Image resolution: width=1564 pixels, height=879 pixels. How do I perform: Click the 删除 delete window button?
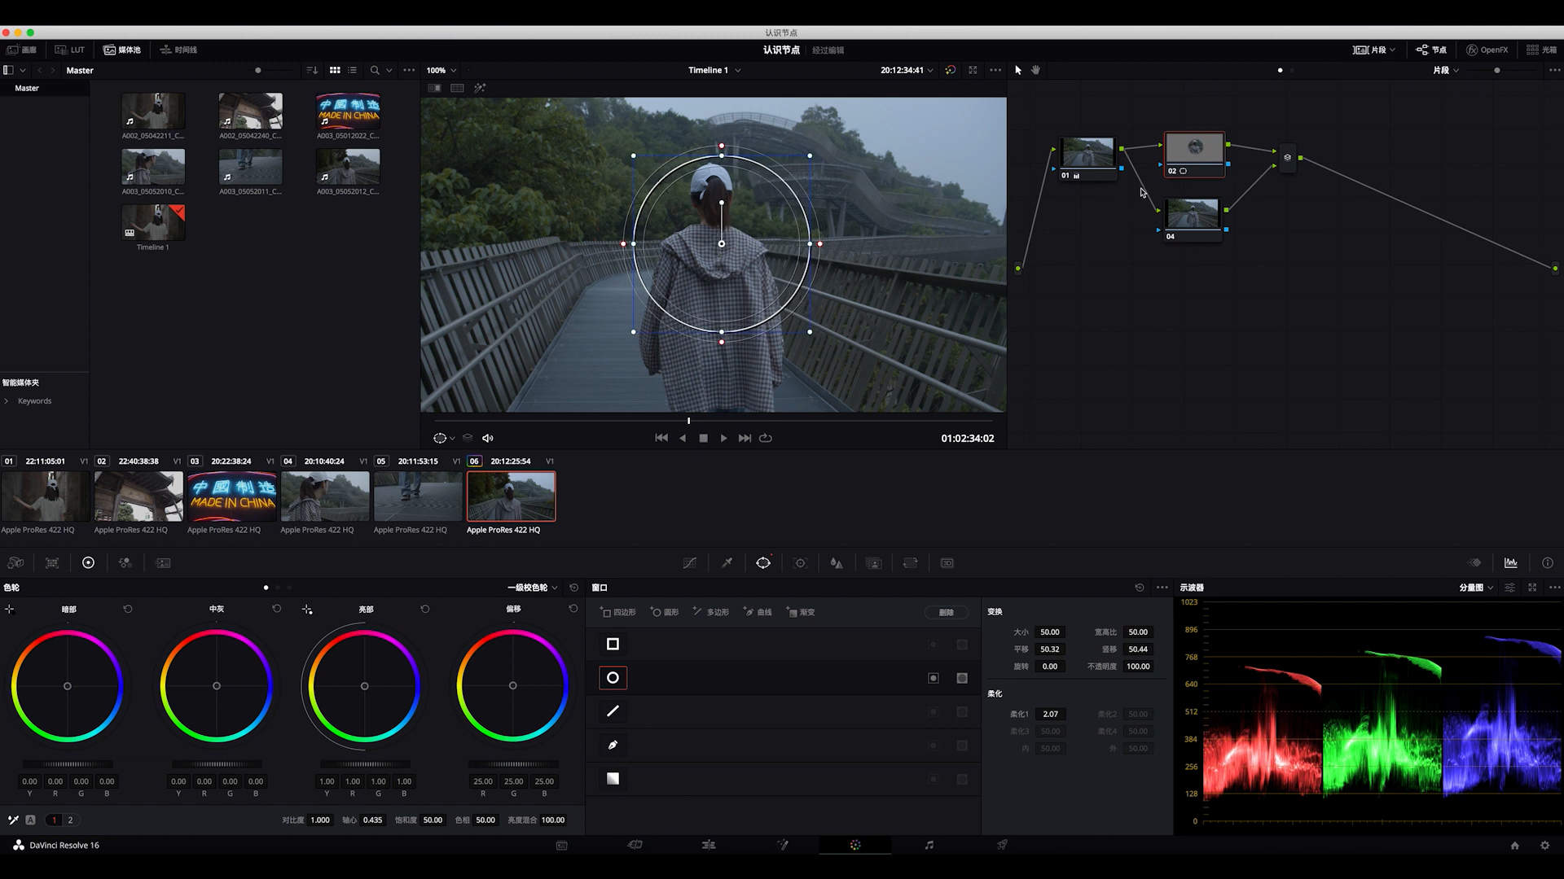coord(946,613)
